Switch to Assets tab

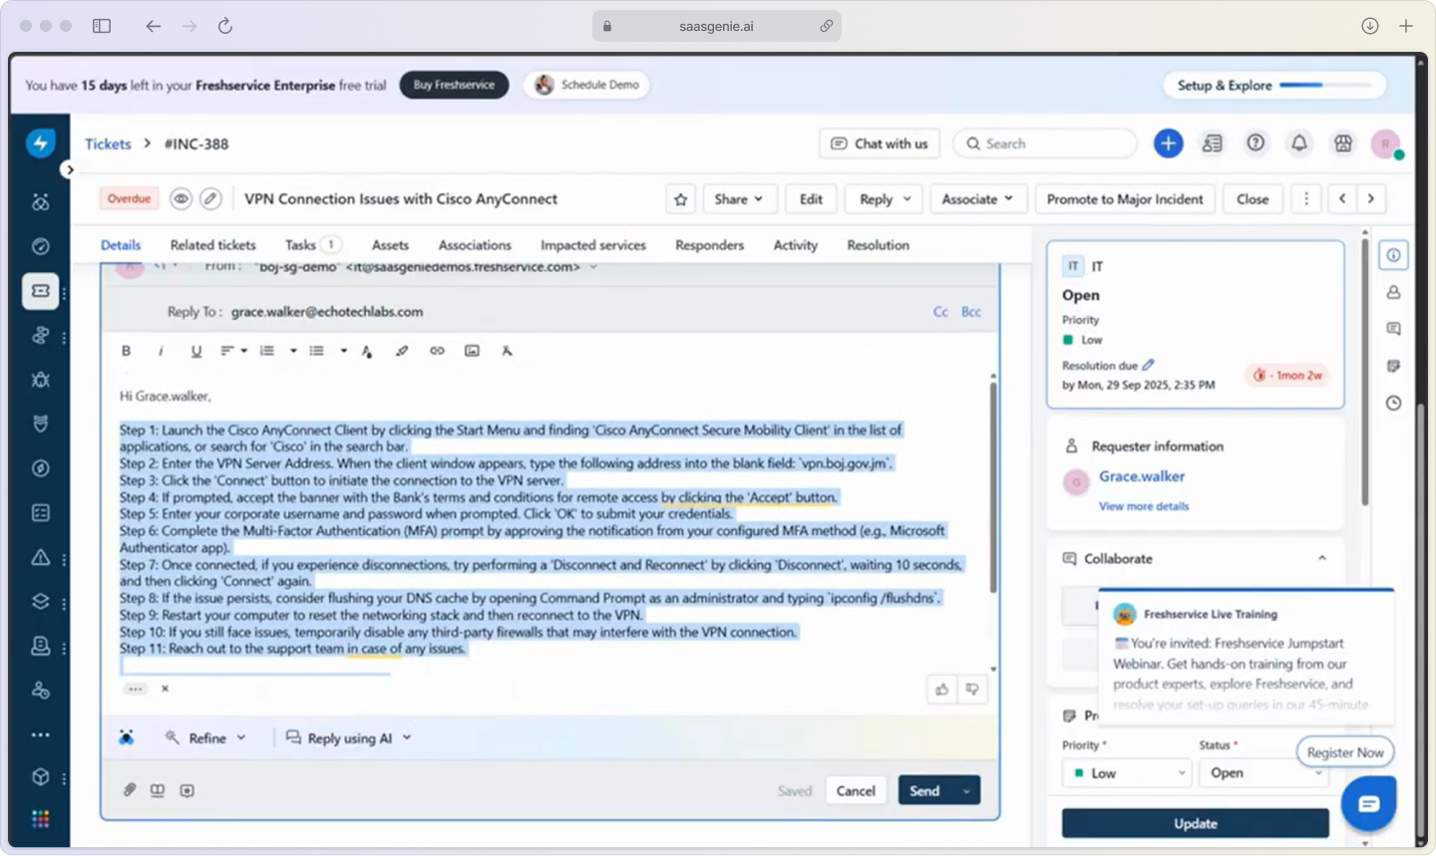coord(390,245)
